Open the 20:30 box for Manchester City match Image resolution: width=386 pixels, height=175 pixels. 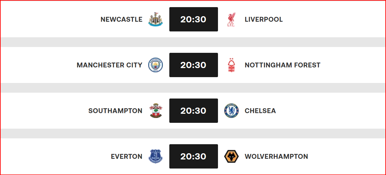194,65
